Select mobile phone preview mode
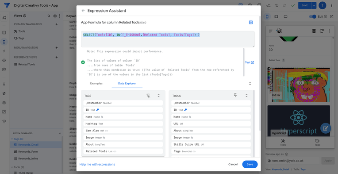Image resolution: width=338 pixels, height=174 pixels. coord(267,16)
